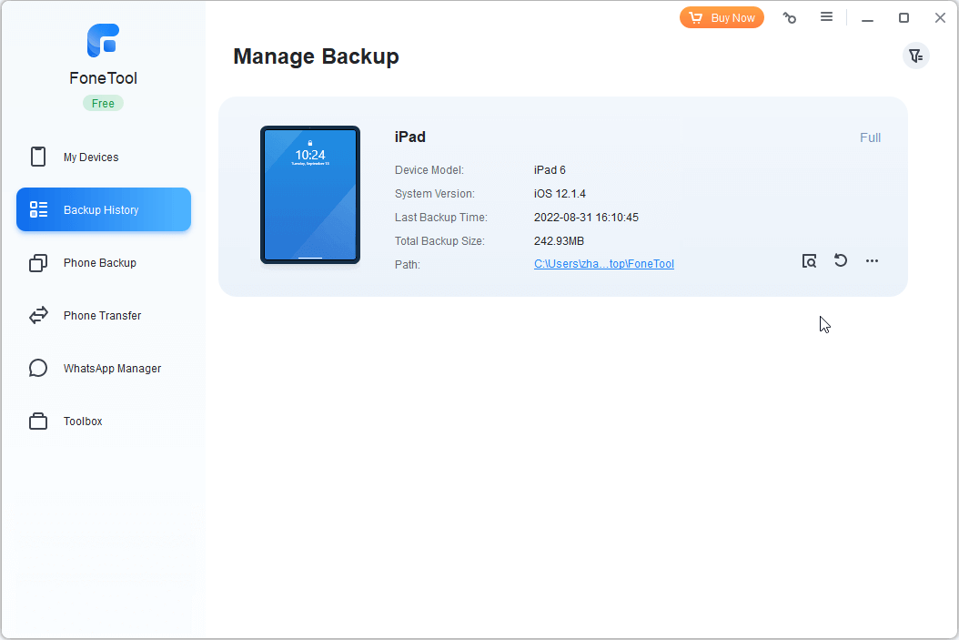This screenshot has width=959, height=640.
Task: Open the hamburger menu
Action: pos(827,17)
